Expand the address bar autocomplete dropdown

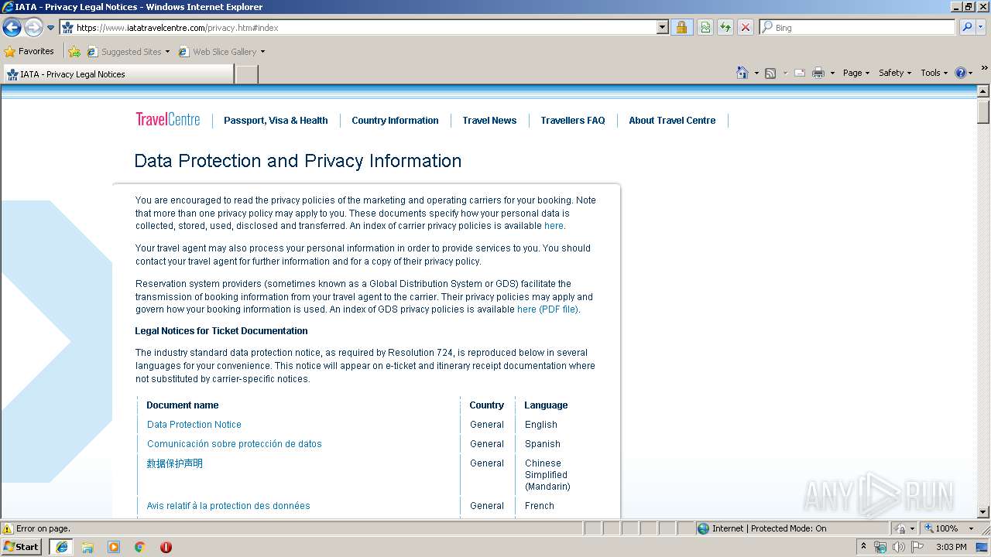(x=662, y=28)
